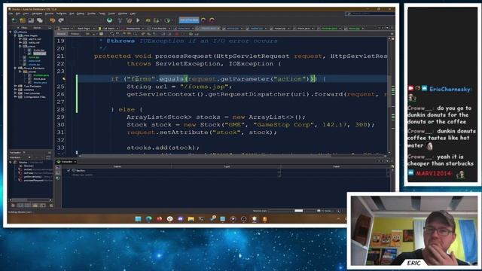Expand the Test Libraries node

pyautogui.click(x=16, y=93)
